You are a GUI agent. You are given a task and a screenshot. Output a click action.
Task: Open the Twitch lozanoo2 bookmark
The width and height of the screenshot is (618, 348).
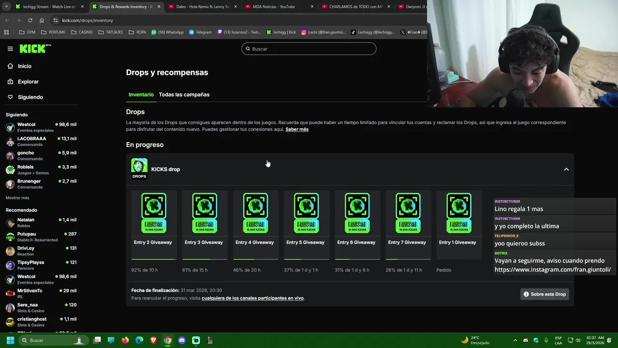tap(239, 32)
